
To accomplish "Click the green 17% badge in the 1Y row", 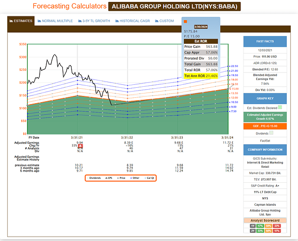I will click(x=260, y=226).
